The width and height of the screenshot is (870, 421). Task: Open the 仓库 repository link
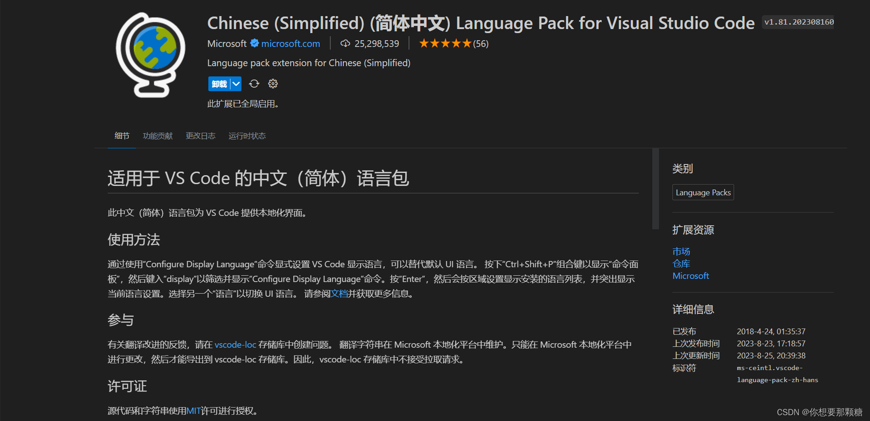tap(681, 264)
